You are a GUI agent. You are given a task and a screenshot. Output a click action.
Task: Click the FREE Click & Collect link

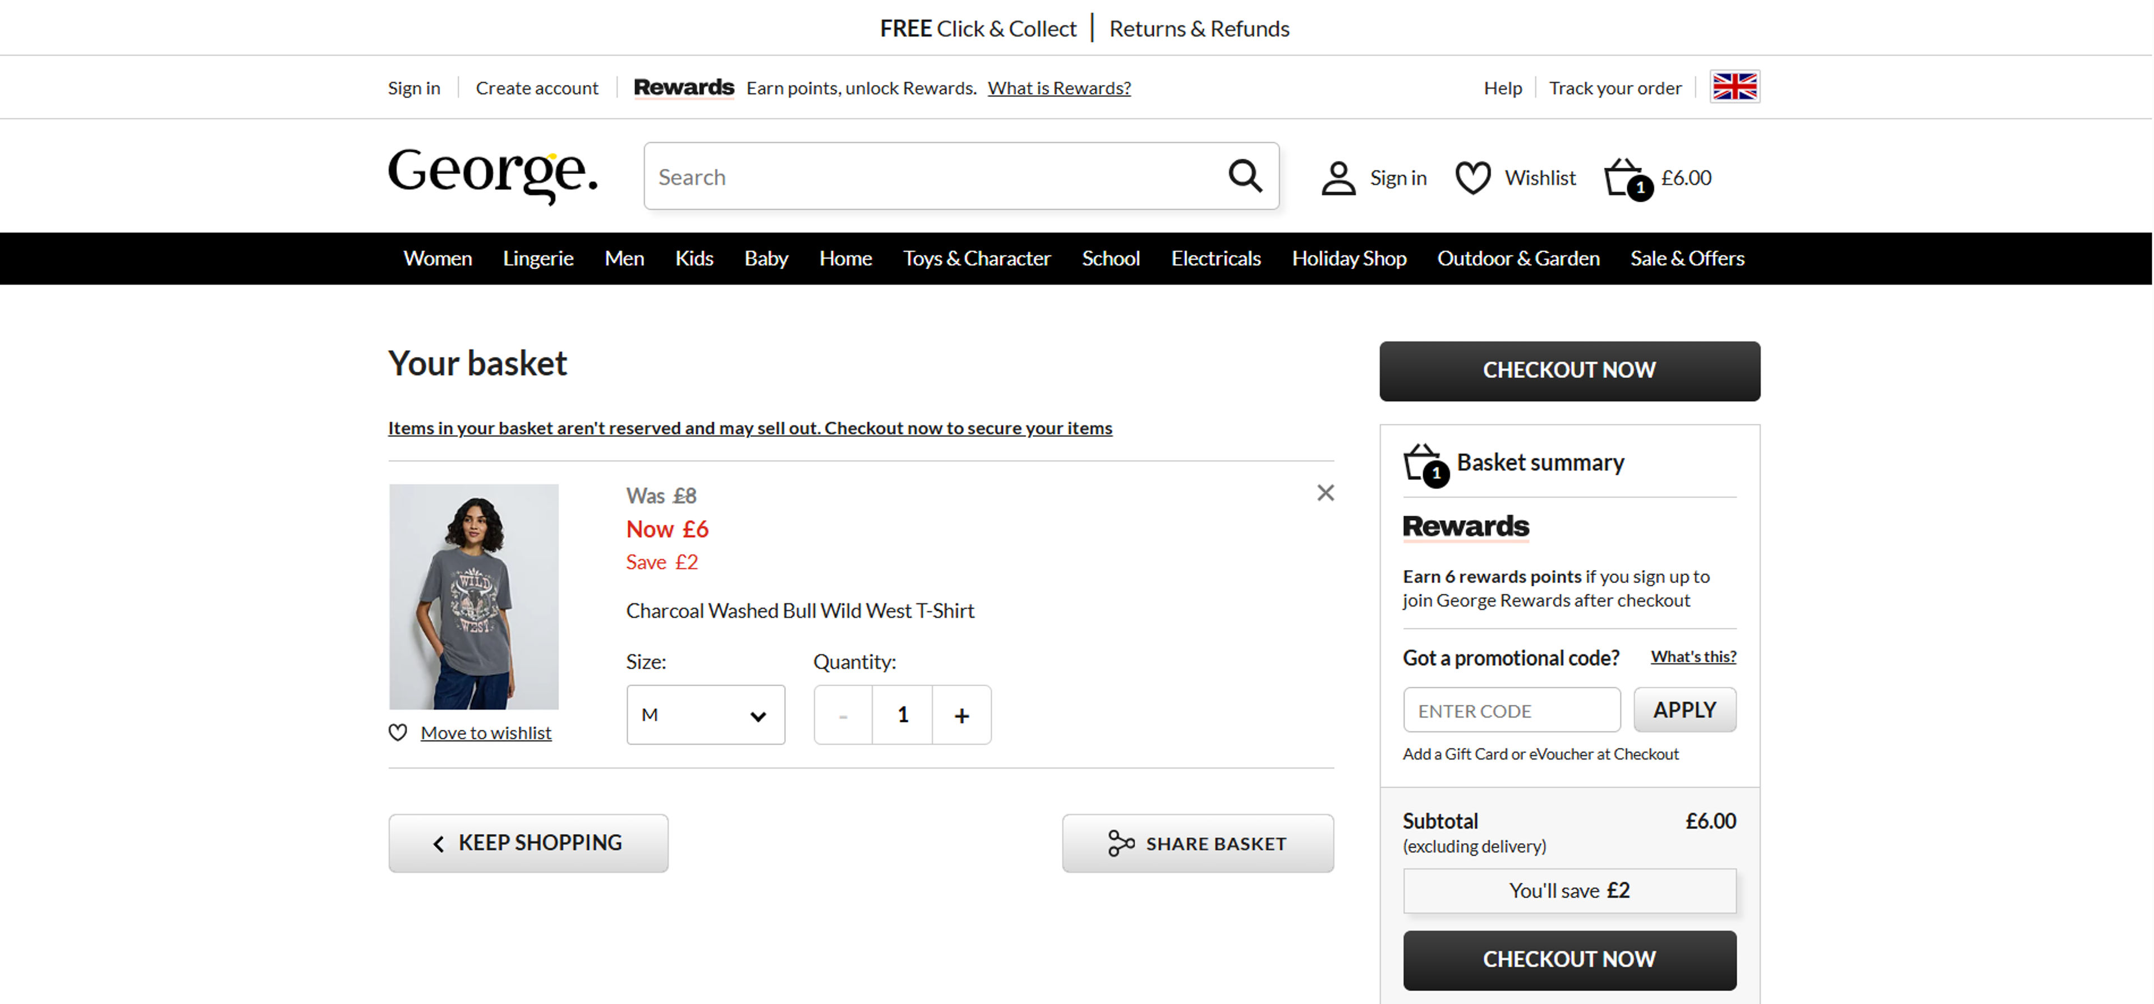(978, 29)
